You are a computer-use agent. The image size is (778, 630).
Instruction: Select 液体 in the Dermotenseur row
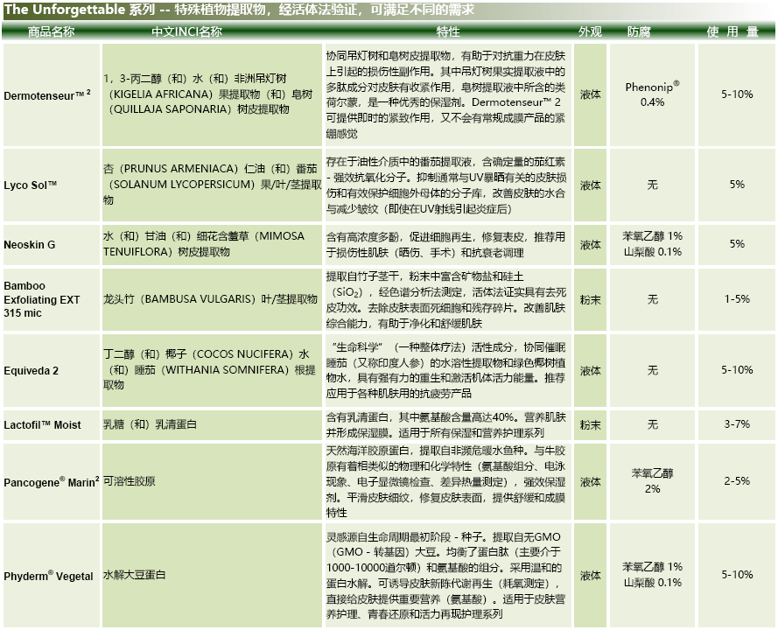point(591,94)
